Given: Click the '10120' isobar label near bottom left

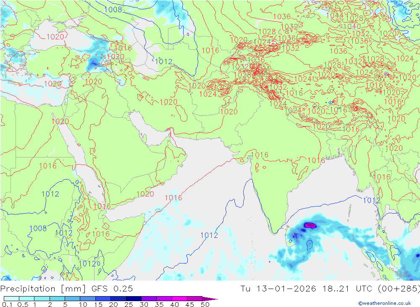Looking at the screenshot, I should click(x=89, y=264).
